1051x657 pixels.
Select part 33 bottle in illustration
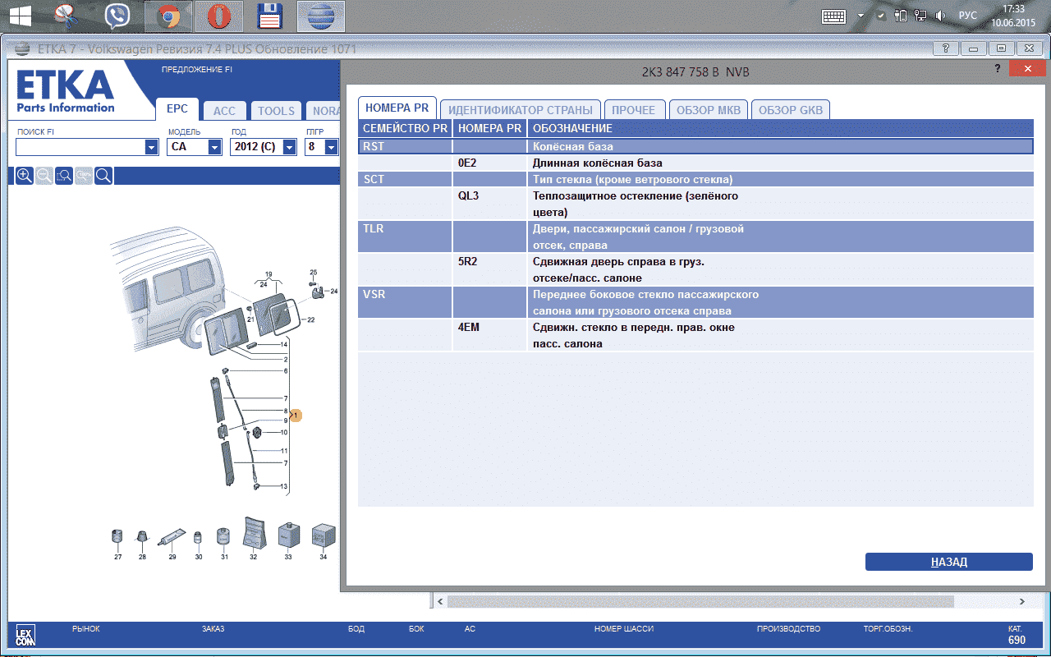[x=287, y=536]
